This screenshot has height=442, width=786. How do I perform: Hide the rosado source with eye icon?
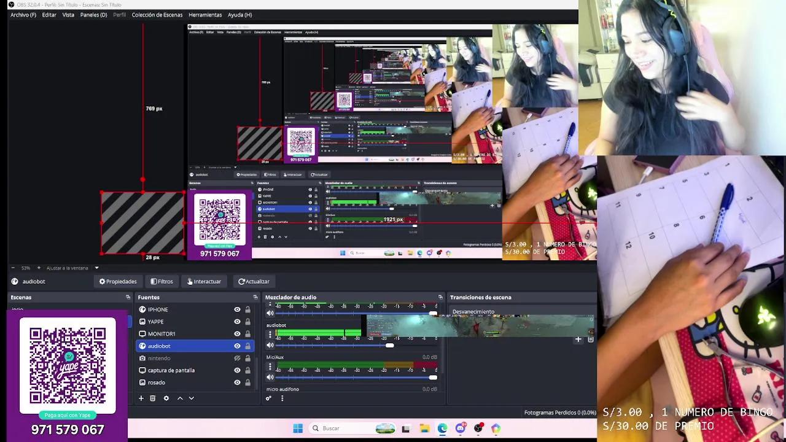(237, 382)
